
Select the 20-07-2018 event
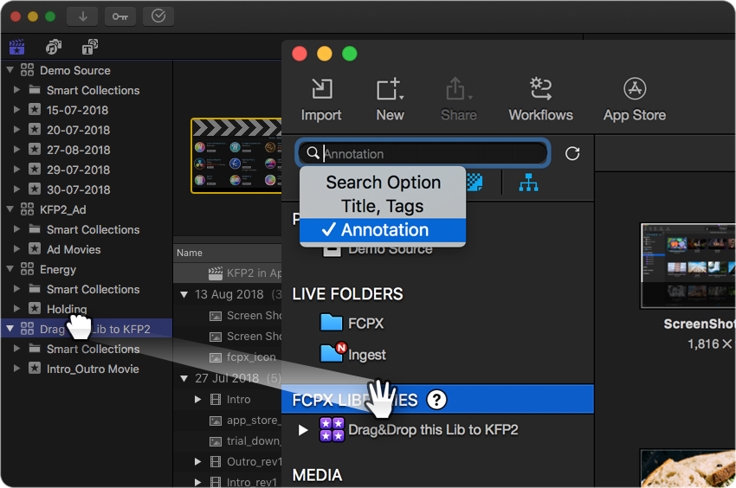coord(78,130)
